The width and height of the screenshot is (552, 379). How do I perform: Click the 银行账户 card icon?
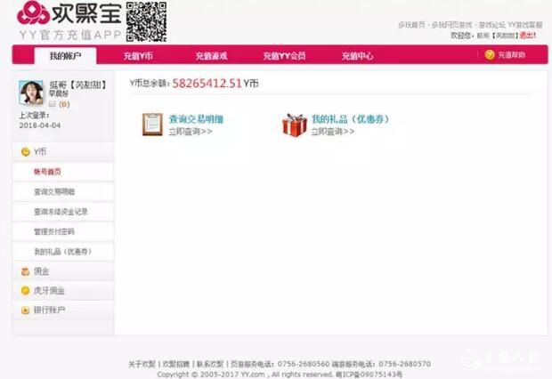pyautogui.click(x=25, y=310)
